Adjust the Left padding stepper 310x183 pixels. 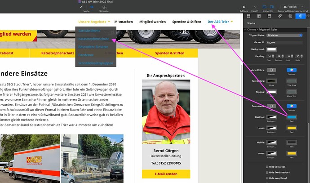[x=292, y=56]
